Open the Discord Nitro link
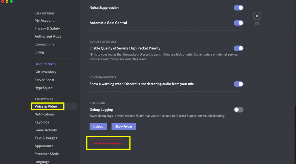Viewport: 296px width, 164px height. tap(45, 64)
